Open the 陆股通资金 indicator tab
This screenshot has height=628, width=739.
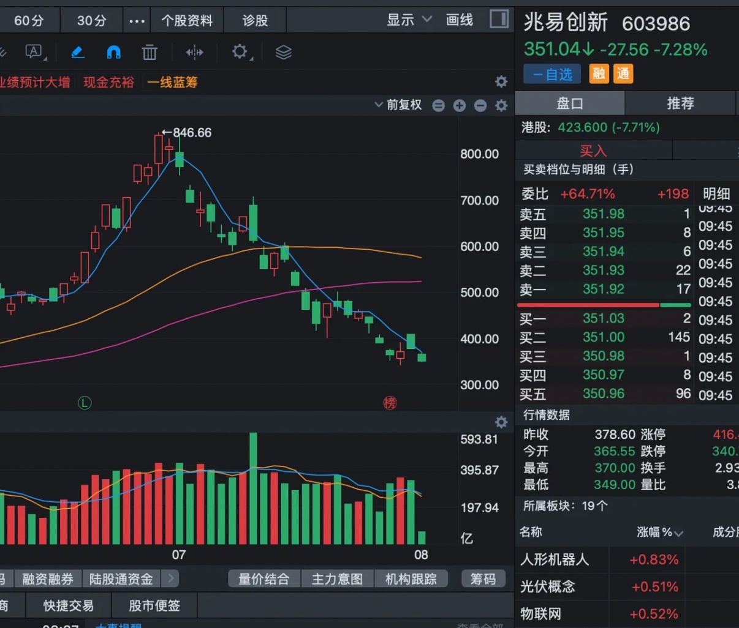click(x=121, y=578)
